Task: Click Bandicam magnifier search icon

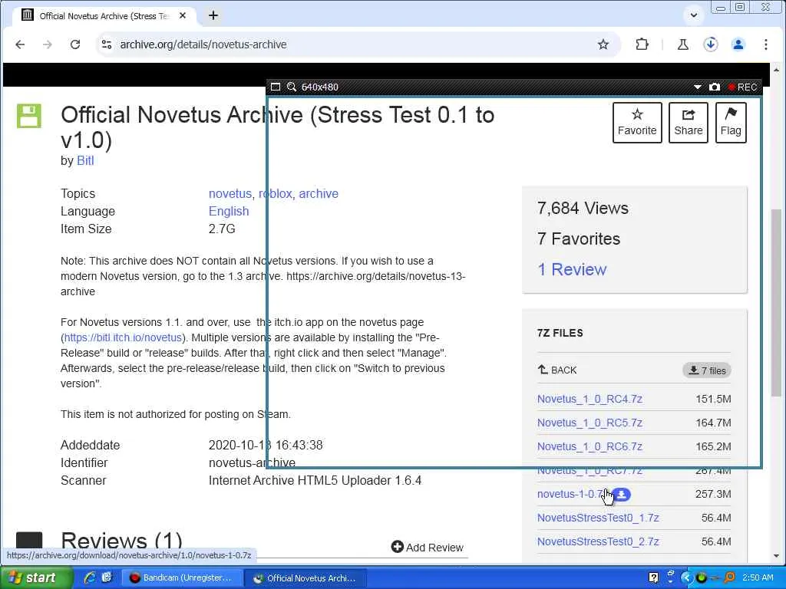Action: click(x=291, y=87)
